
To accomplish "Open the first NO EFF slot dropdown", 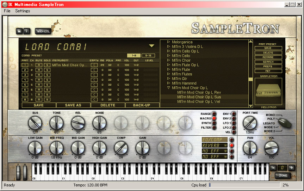I will tap(226, 151).
